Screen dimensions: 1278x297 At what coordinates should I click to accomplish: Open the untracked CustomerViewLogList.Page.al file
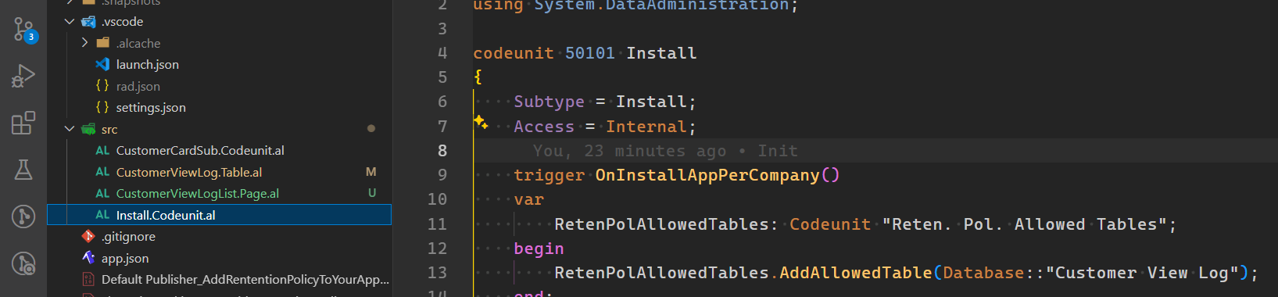[x=197, y=193]
